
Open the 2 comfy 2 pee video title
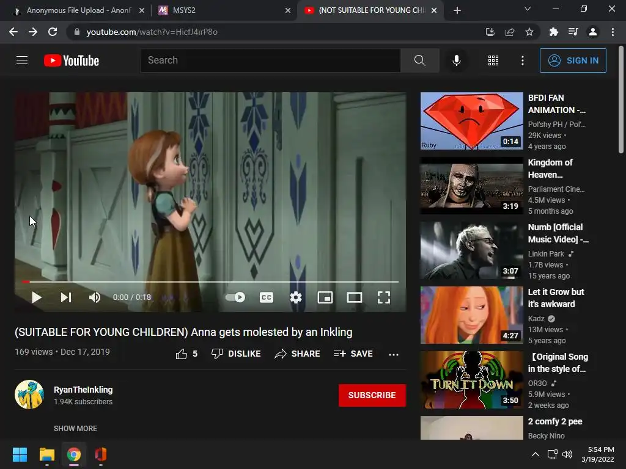pyautogui.click(x=555, y=421)
